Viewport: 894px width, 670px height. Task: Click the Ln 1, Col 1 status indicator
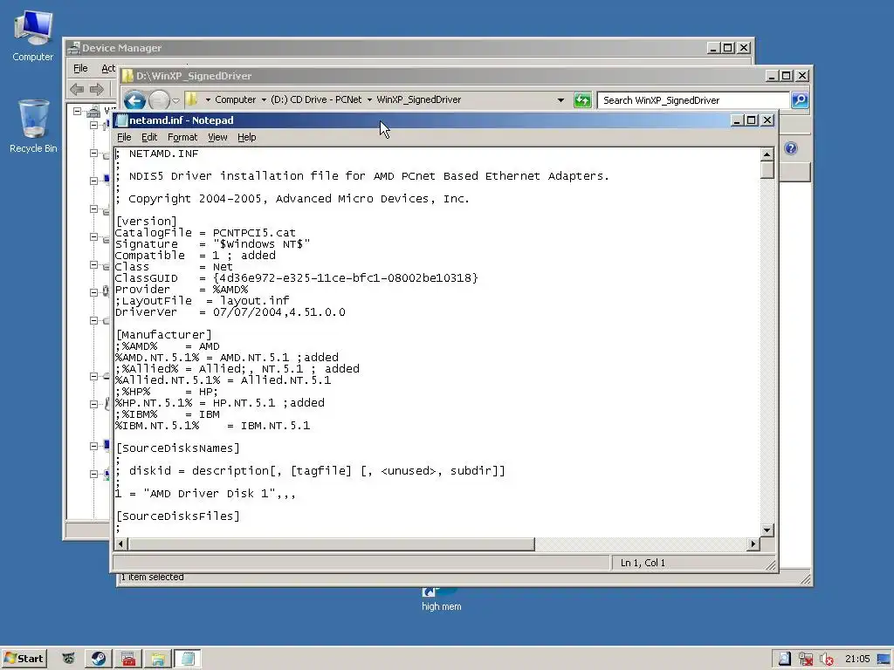[643, 563]
